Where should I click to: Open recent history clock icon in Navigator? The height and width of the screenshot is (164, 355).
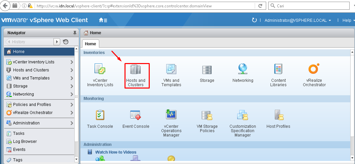click(x=66, y=42)
